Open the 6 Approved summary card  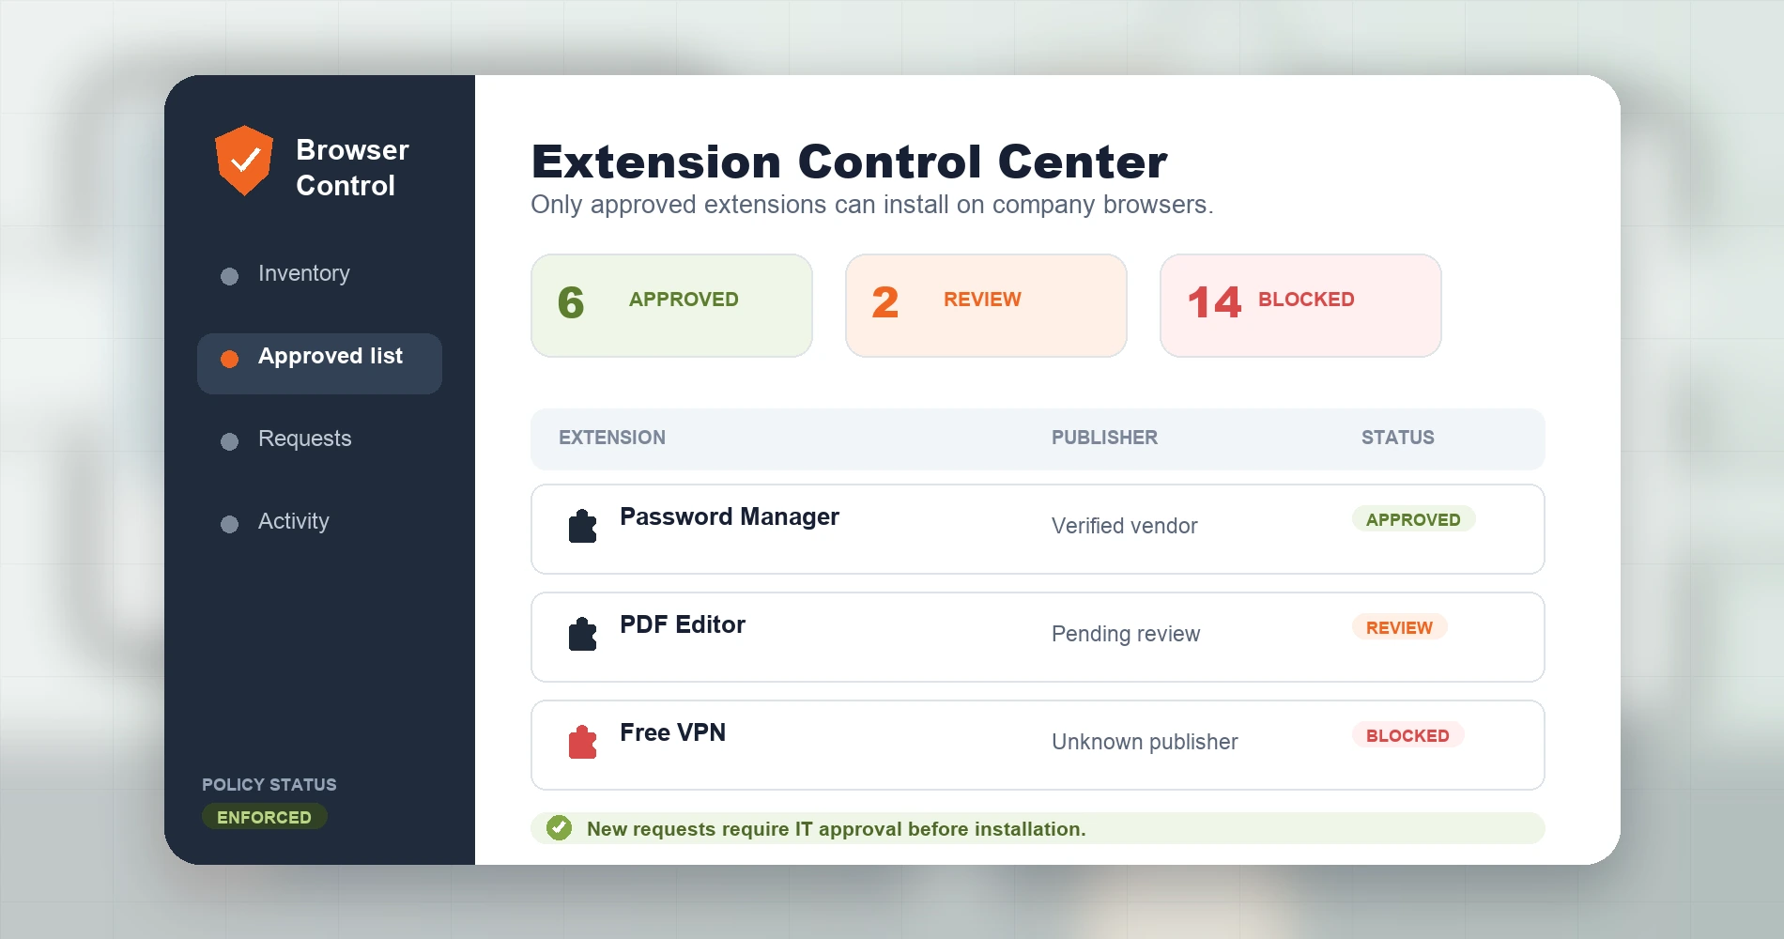click(x=671, y=305)
